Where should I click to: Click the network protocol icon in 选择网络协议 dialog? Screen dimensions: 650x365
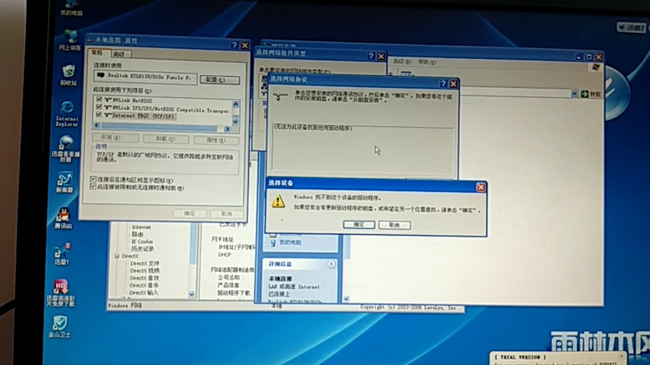[280, 97]
